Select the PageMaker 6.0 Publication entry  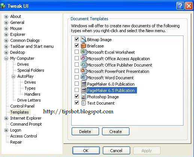tap(111, 84)
